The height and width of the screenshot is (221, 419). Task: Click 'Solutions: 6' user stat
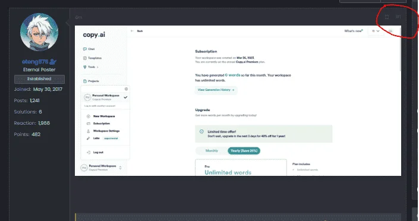(x=28, y=112)
